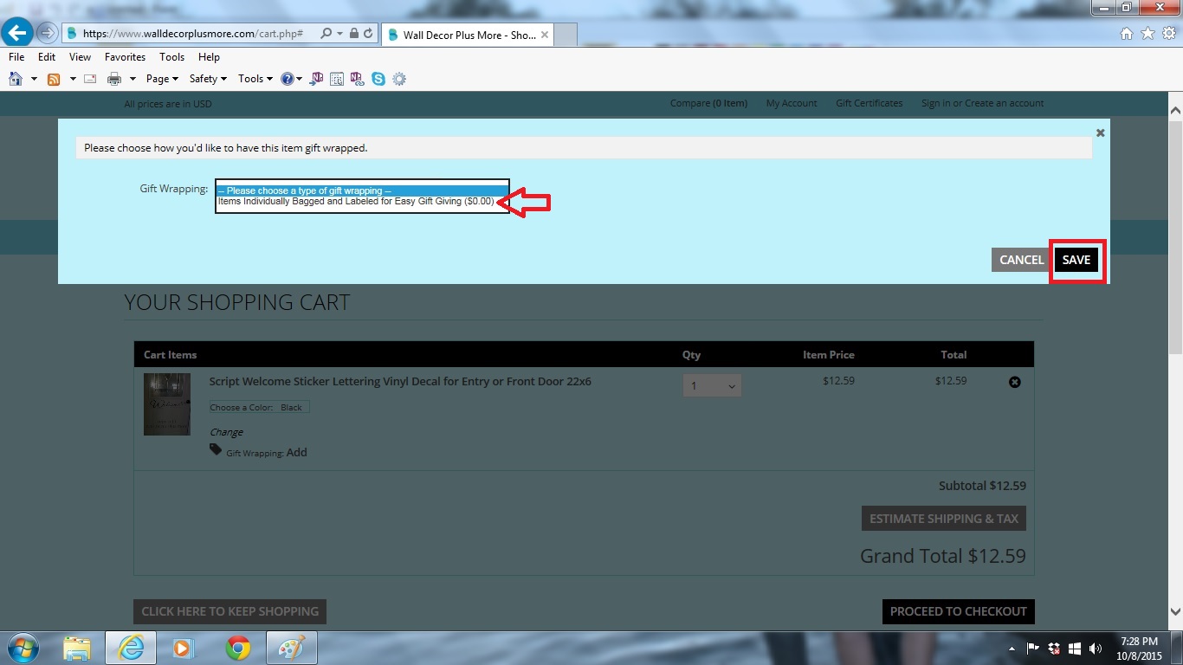Click the Print icon in toolbar
Image resolution: width=1183 pixels, height=665 pixels.
tap(113, 79)
